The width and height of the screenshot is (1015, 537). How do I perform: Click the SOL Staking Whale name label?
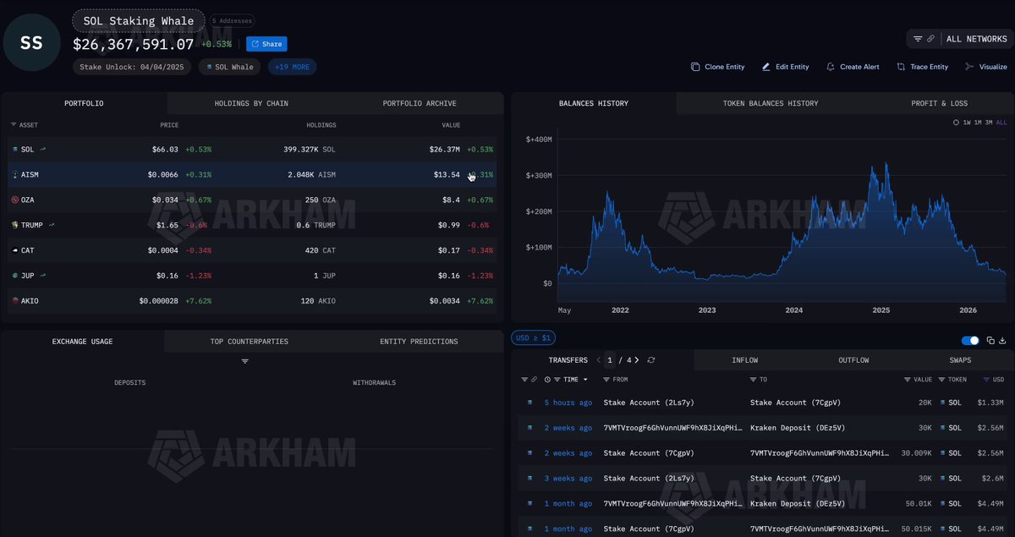tap(139, 21)
